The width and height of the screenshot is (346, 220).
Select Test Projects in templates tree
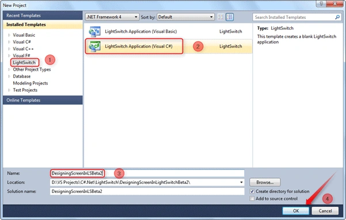coord(25,90)
